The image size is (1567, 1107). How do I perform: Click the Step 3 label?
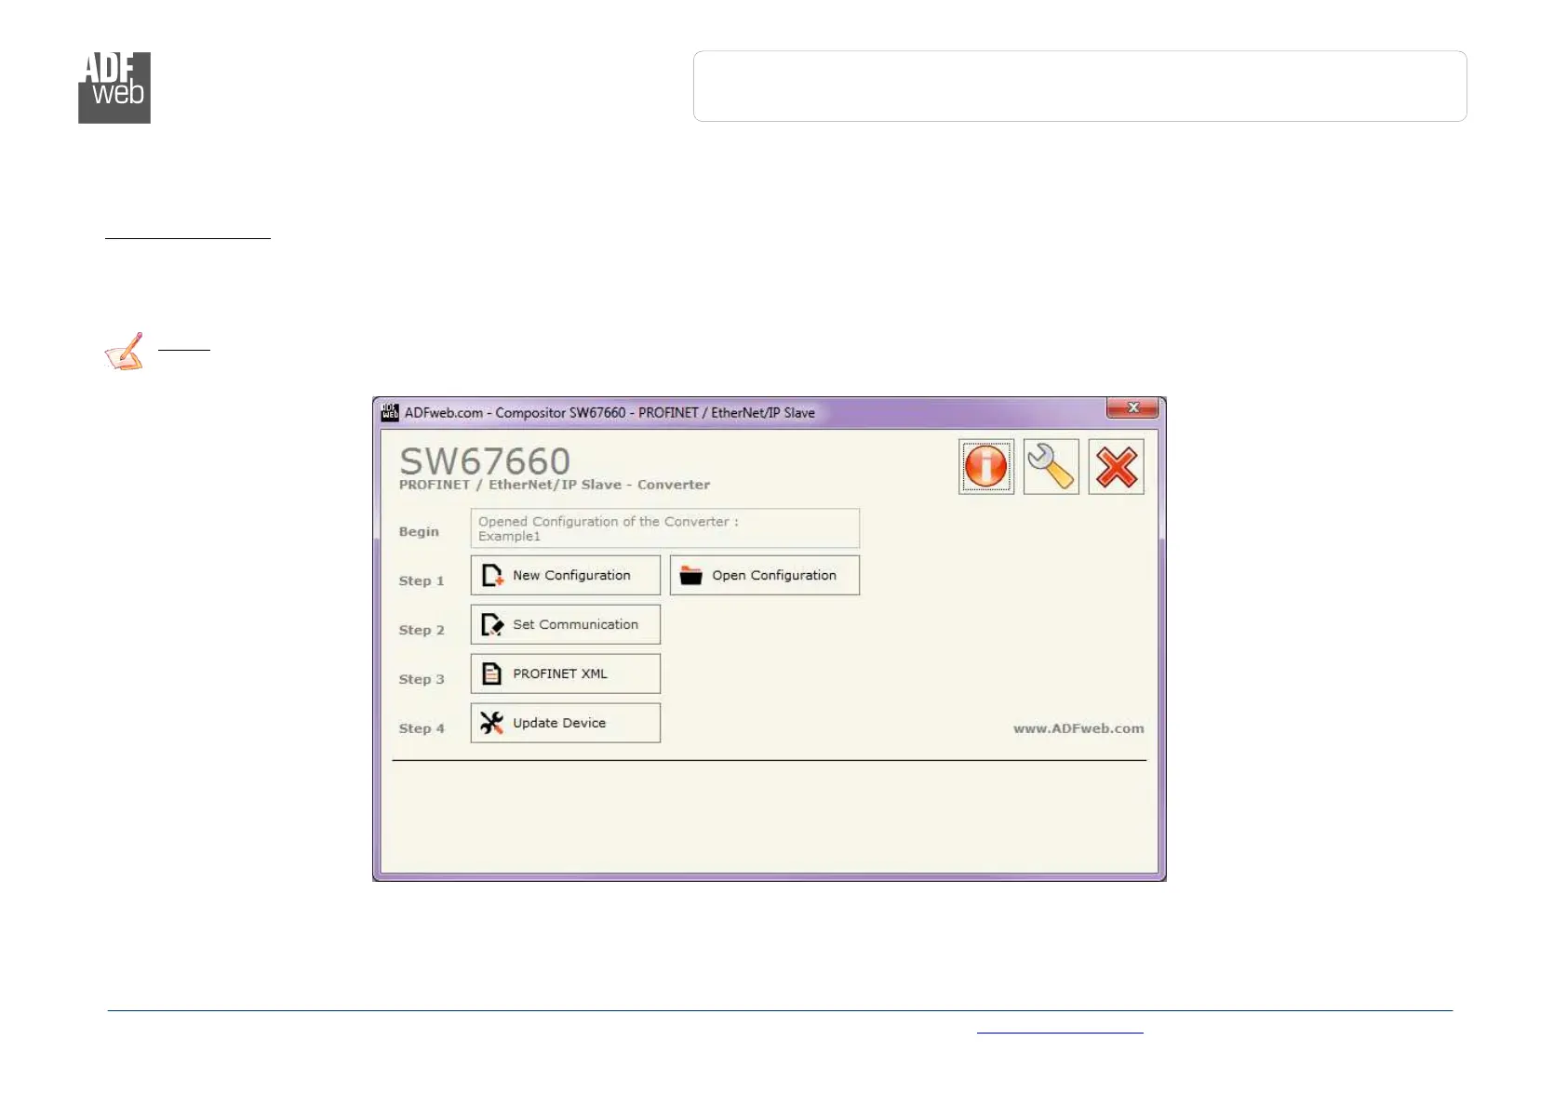point(422,679)
